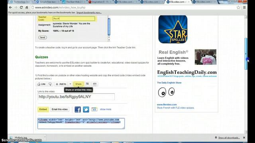Screen dimensions: 255x143
Task: Click the flag icon beside Share
Action: pyautogui.click(x=87, y=84)
